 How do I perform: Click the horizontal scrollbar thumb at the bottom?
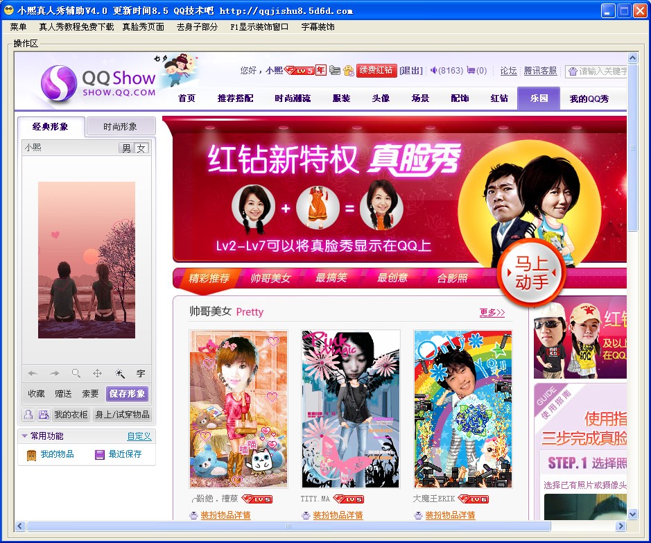click(288, 526)
